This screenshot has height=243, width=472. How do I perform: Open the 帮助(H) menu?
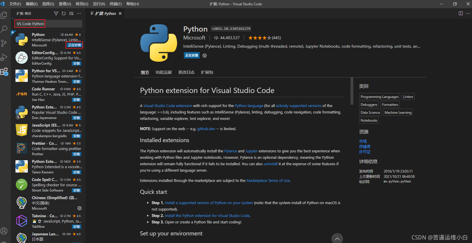click(x=133, y=4)
